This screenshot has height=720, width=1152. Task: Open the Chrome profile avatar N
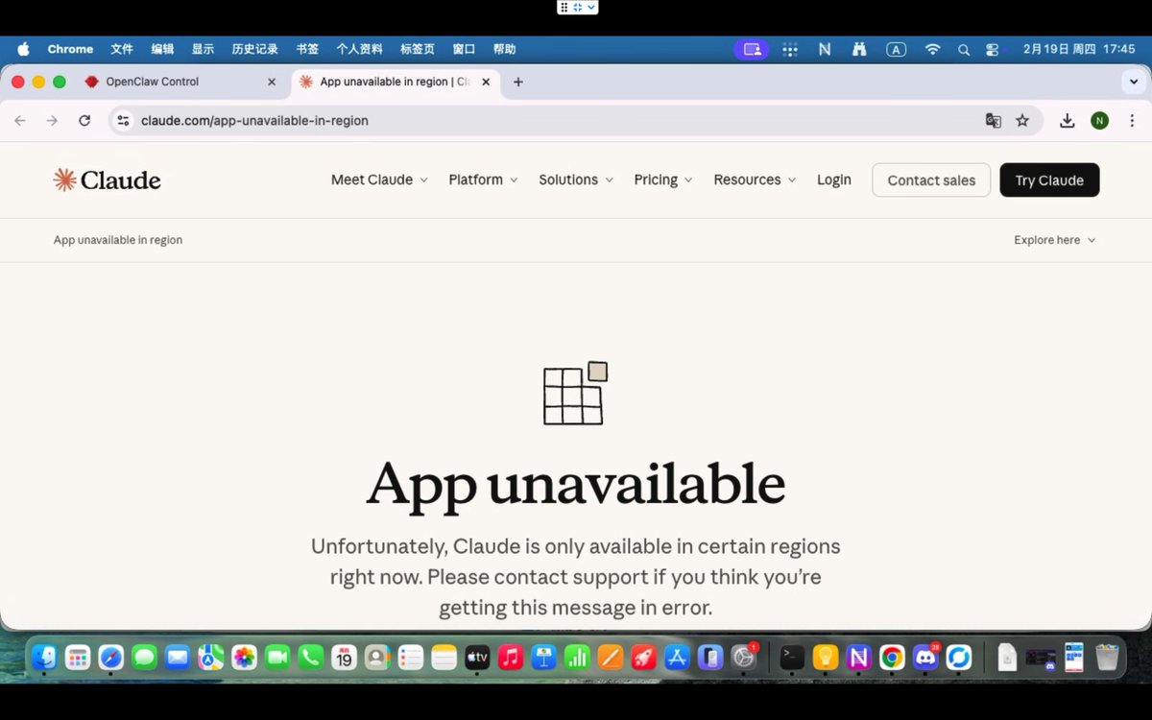[1099, 120]
